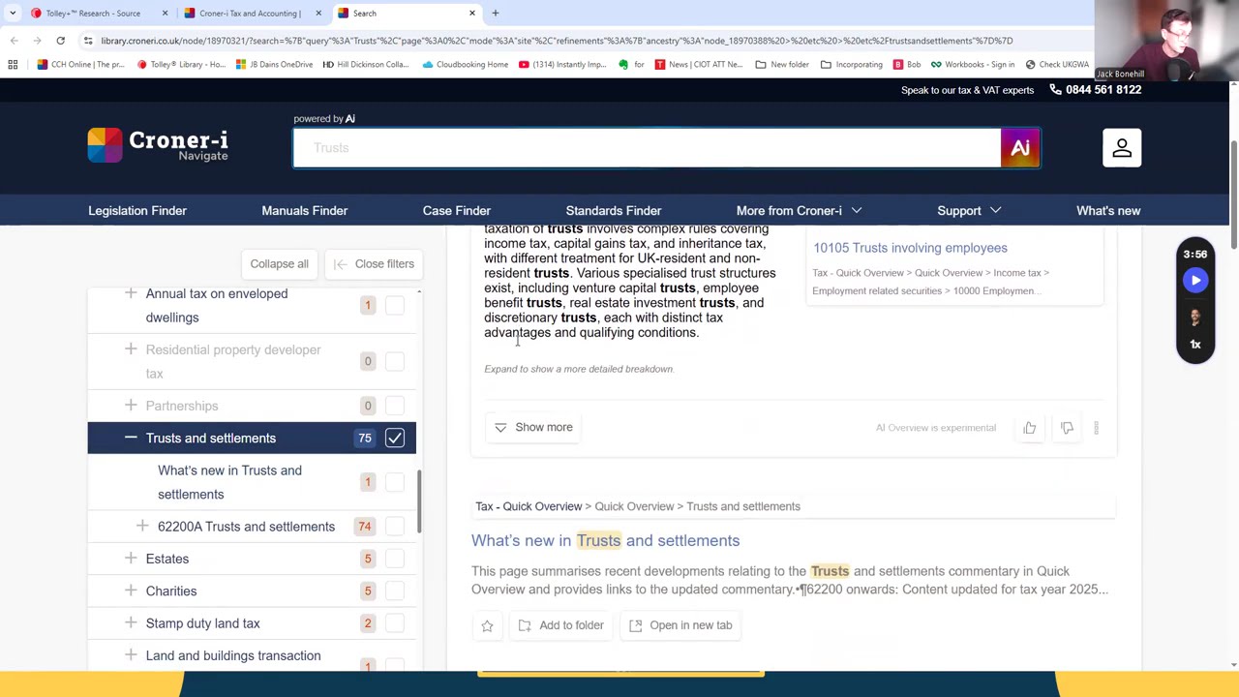Image resolution: width=1239 pixels, height=697 pixels.
Task: Open Workbooks Sign in bookmark
Action: (x=972, y=65)
